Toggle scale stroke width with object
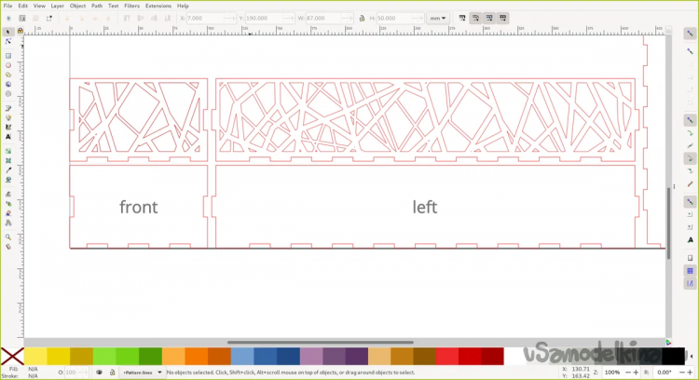Screen dimensions: 699x380 [x=462, y=18]
